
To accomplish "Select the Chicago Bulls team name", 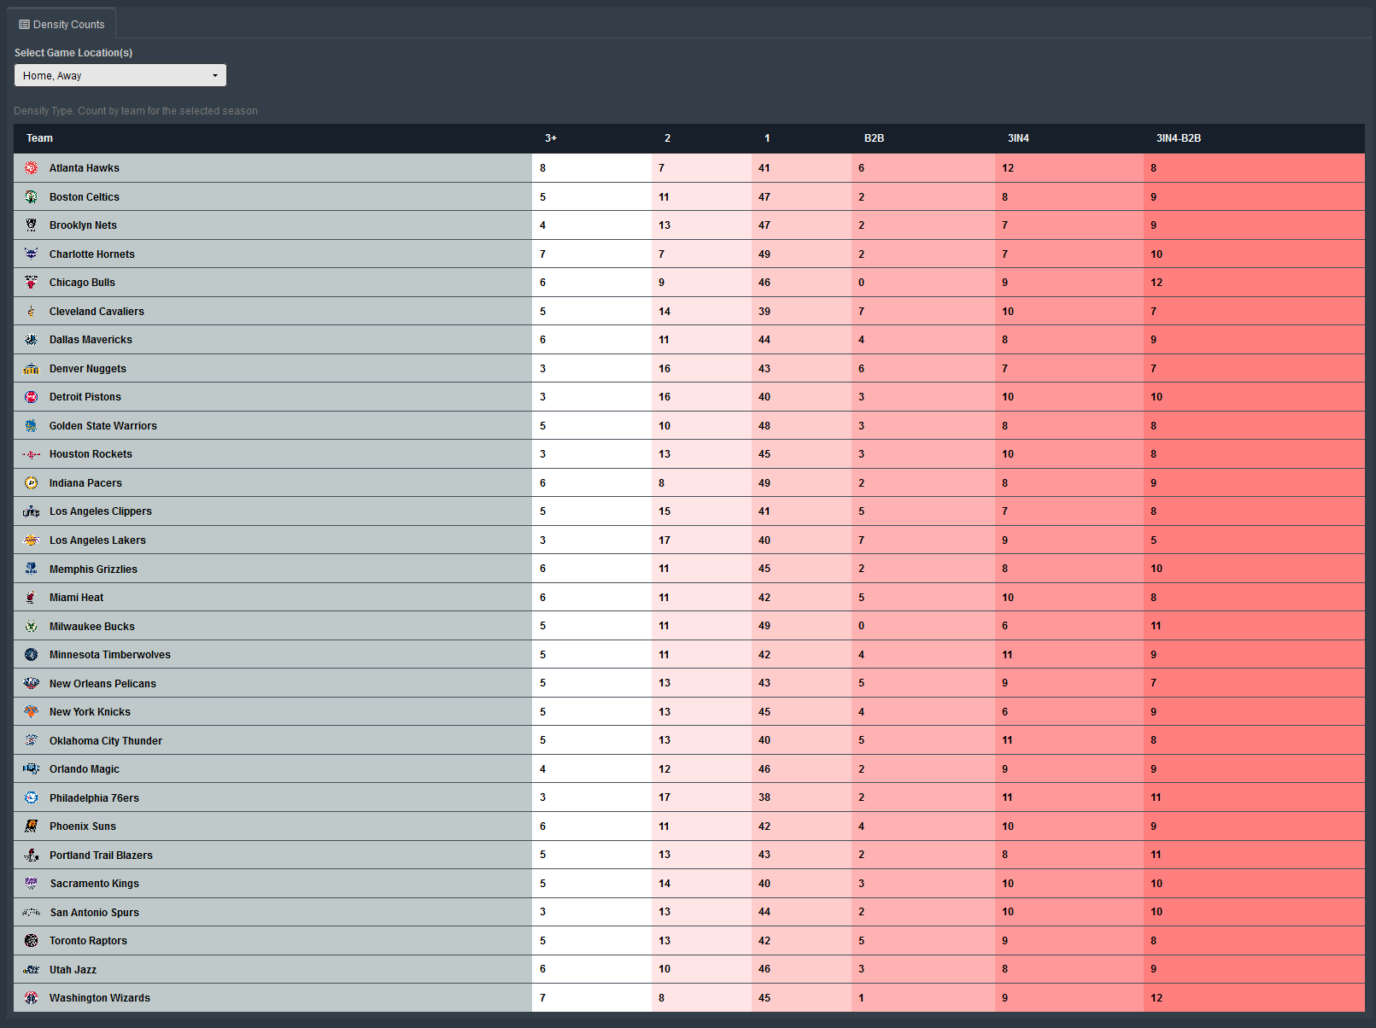I will coord(82,283).
